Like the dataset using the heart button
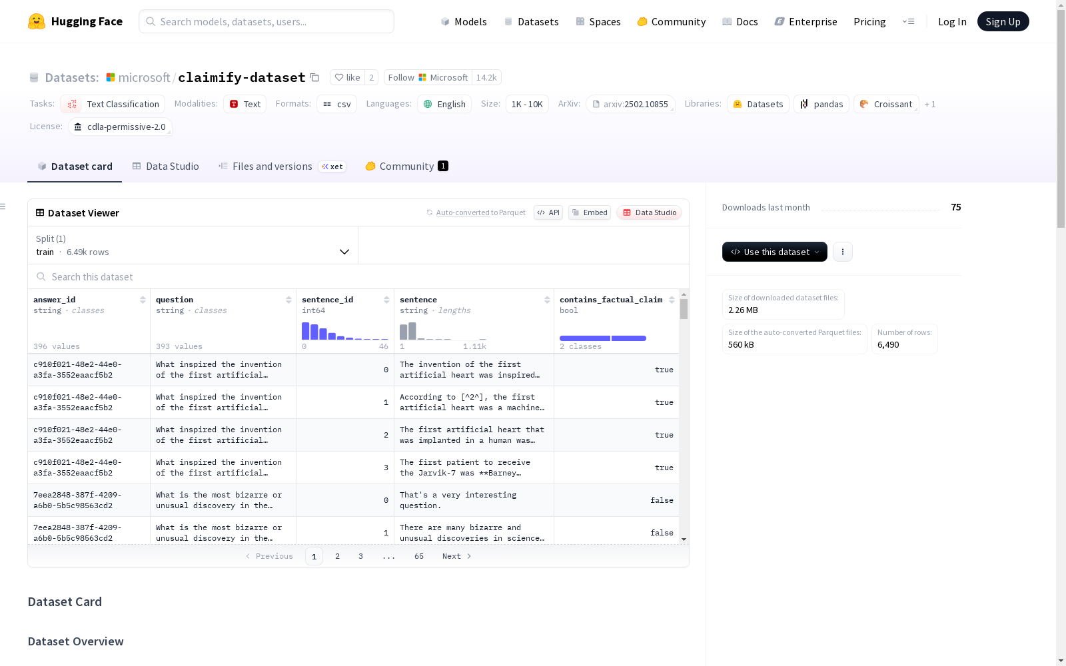 [x=347, y=77]
